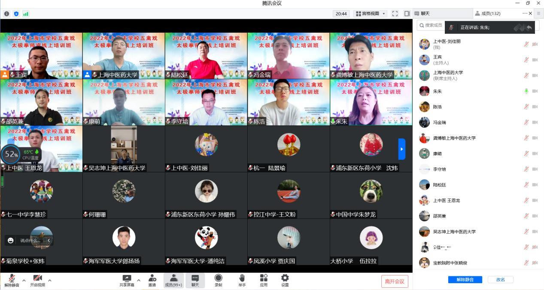The height and width of the screenshot is (290, 544).
Task: Go to next video page arrow
Action: pos(401,149)
